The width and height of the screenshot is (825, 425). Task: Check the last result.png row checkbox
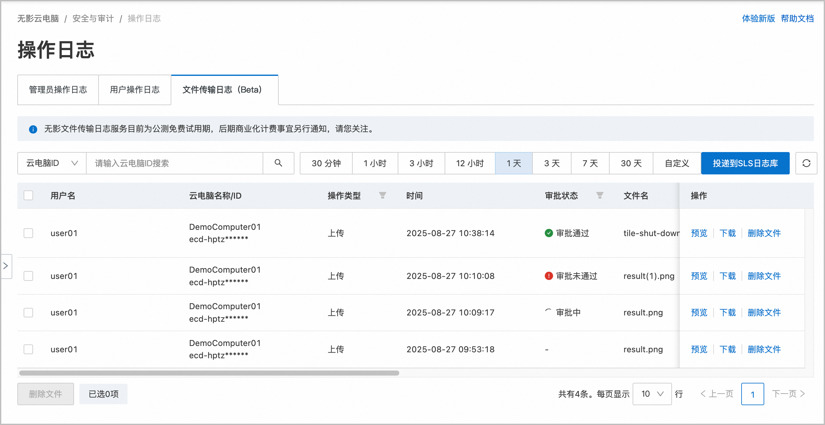coord(28,349)
